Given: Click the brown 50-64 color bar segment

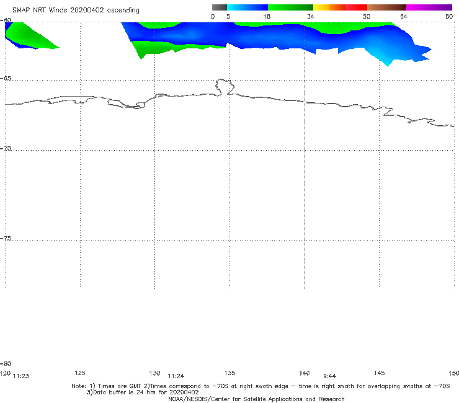Looking at the screenshot, I should [386, 7].
